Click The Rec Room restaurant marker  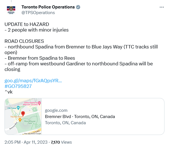20,120
